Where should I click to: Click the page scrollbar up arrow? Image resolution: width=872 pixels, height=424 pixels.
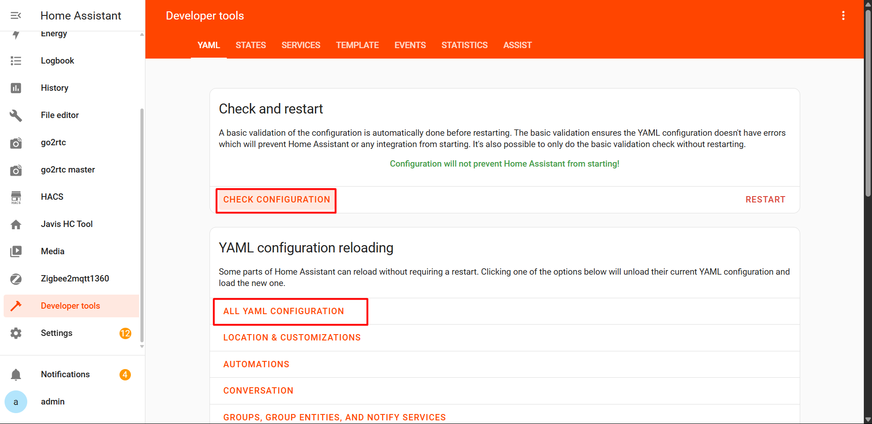click(868, 4)
